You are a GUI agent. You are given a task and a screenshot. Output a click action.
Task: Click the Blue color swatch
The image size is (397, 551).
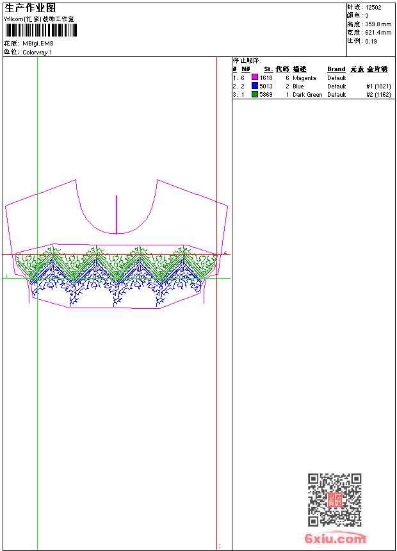pos(255,86)
